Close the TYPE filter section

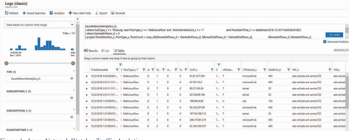pos(74,71)
